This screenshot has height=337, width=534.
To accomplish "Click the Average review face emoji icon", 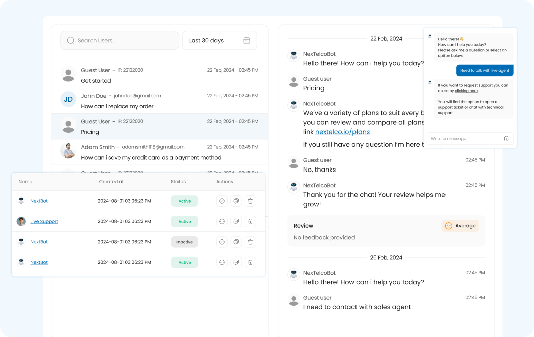I will (448, 226).
